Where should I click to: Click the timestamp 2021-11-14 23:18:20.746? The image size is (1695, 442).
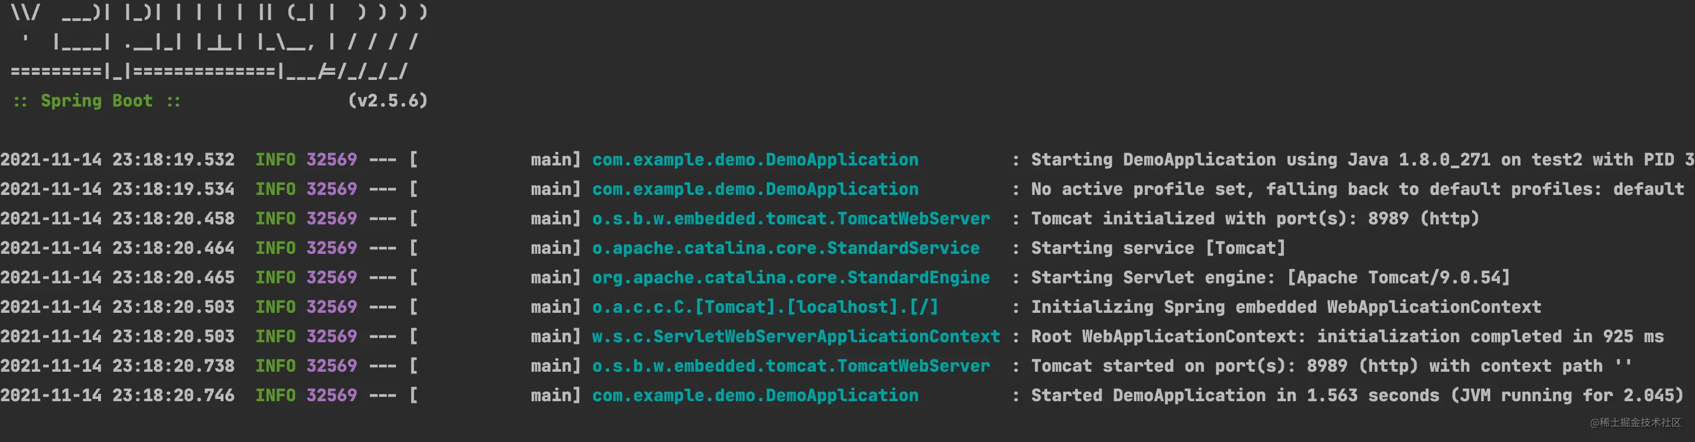(x=117, y=396)
